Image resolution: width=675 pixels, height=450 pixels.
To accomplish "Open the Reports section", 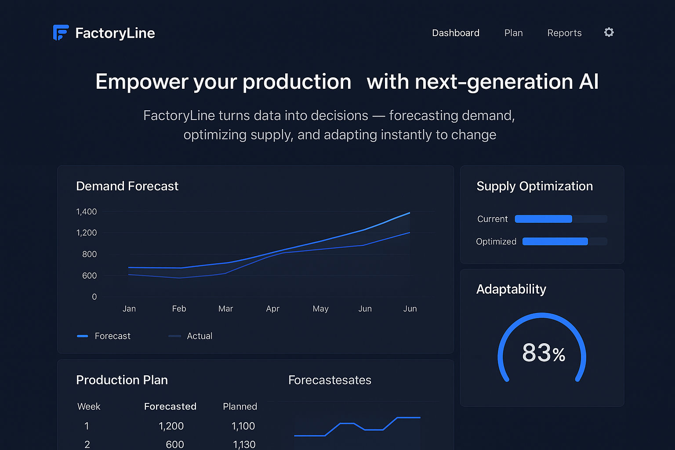I will pyautogui.click(x=564, y=33).
